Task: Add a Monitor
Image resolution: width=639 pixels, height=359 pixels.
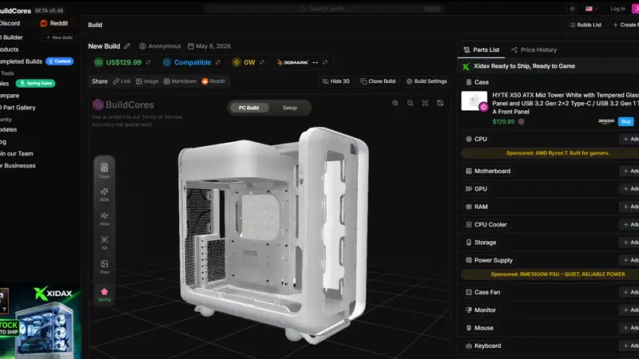Action: click(630, 310)
